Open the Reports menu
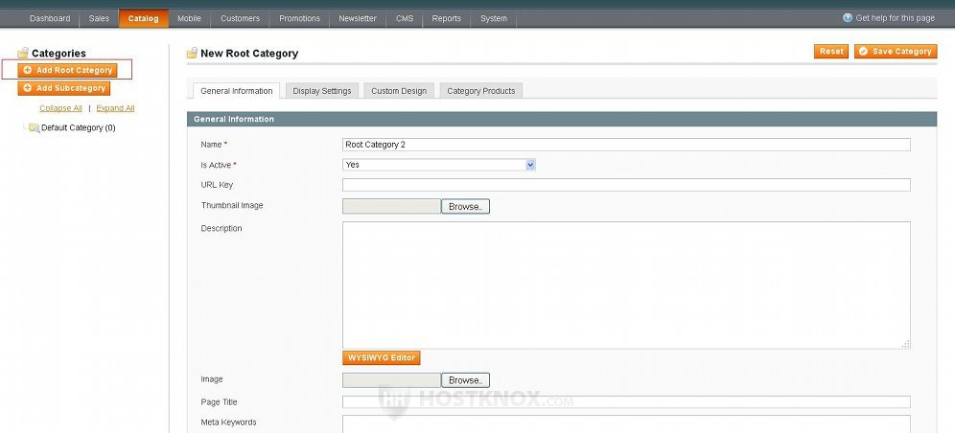This screenshot has height=433, width=955. coord(447,18)
